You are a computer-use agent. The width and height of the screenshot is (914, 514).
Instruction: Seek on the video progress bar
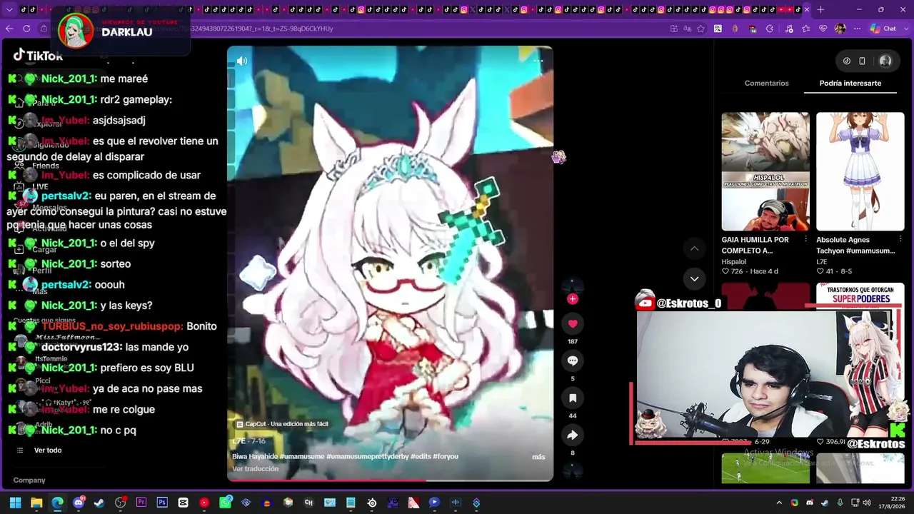tap(390, 480)
